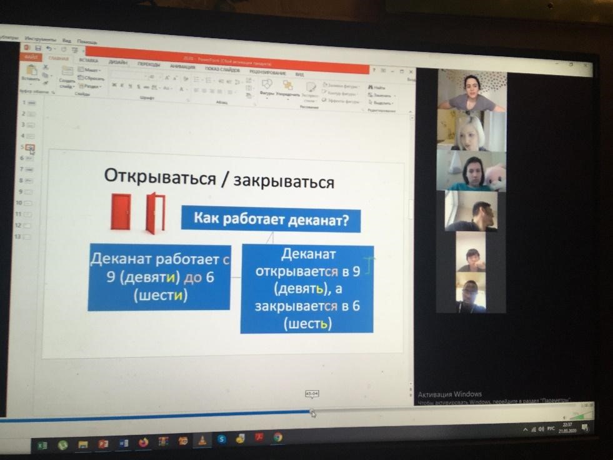
Task: Switch to the ПОКАЗ СЛАЙДОВ tab
Action: tap(222, 67)
